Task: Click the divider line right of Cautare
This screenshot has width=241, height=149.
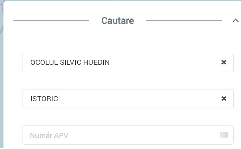Action: point(184,21)
